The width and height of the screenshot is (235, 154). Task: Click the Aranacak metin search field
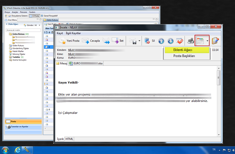(23, 30)
